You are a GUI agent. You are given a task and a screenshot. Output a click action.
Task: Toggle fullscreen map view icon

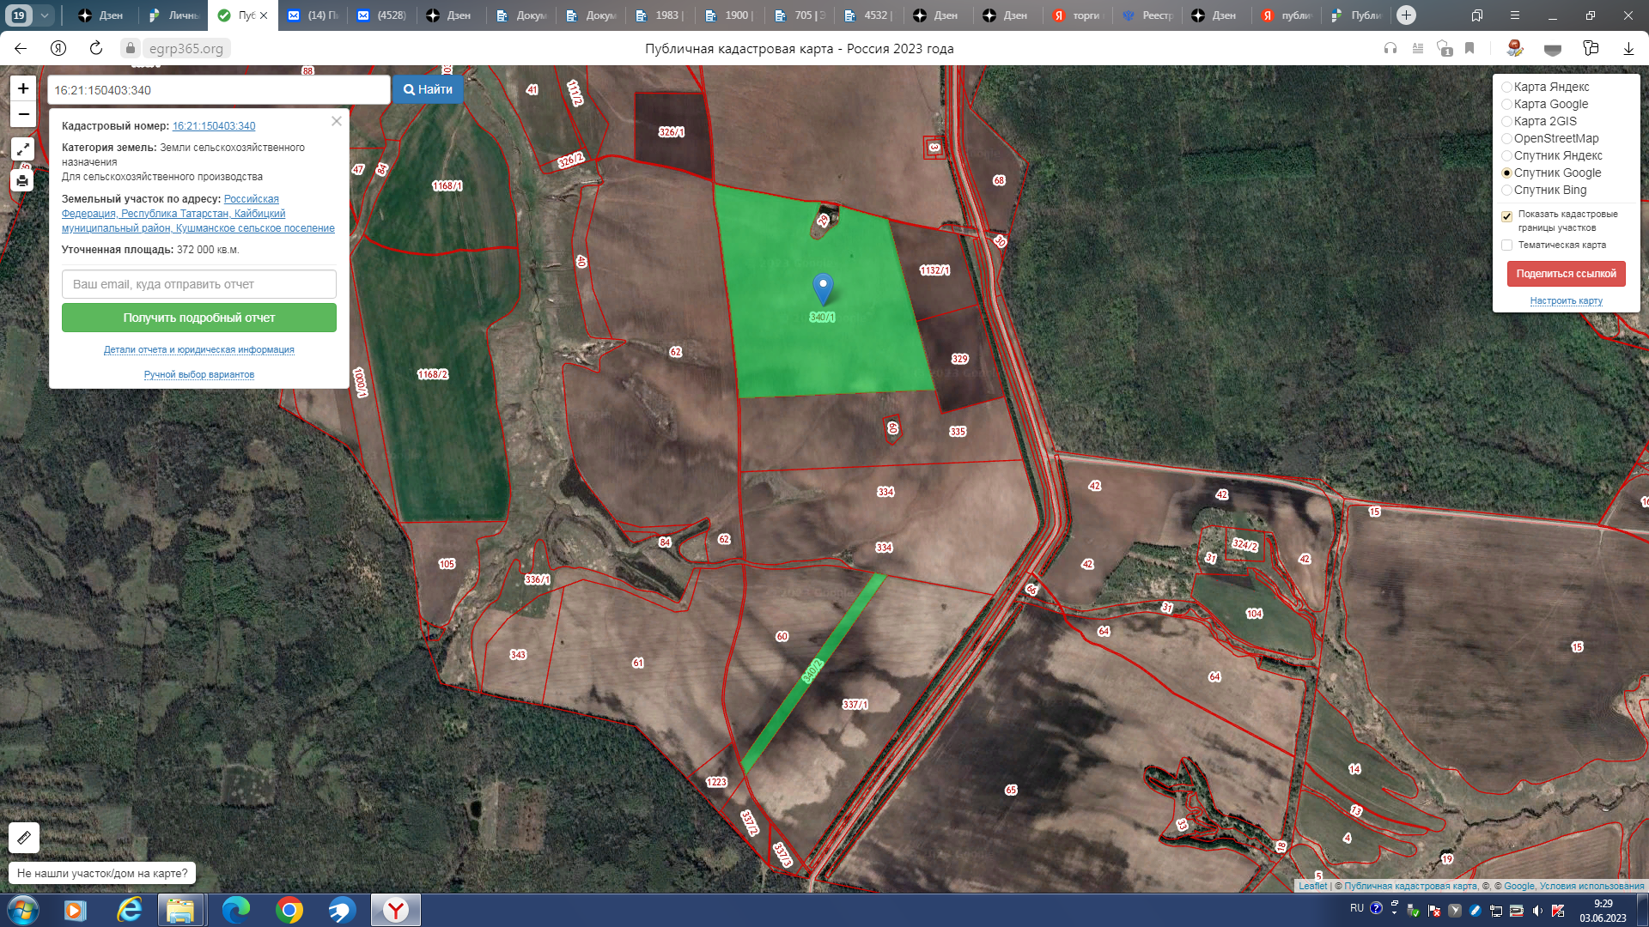click(22, 149)
